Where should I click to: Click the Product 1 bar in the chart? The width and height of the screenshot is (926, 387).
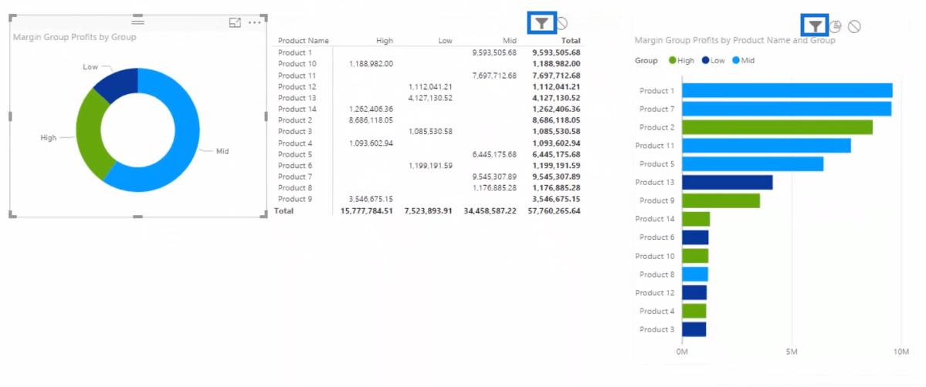click(787, 90)
